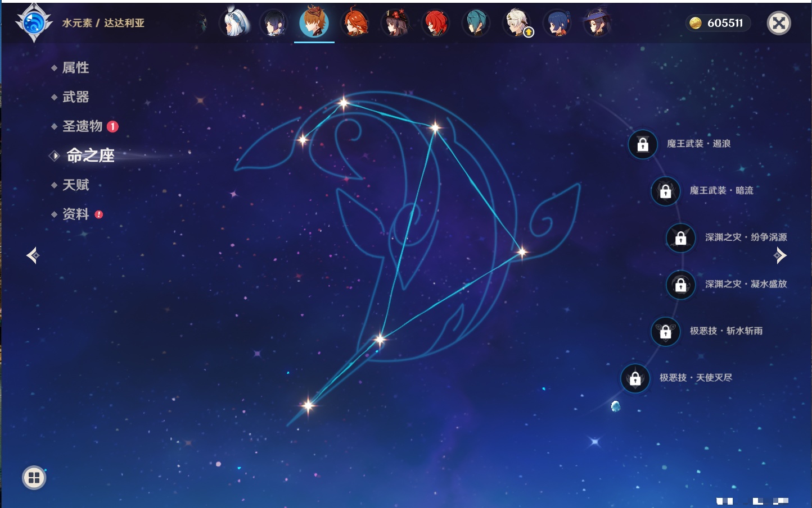Screen dimensions: 812x508
Task: Select the locked 魔王武装·暗流 constellation node
Action: click(x=665, y=191)
